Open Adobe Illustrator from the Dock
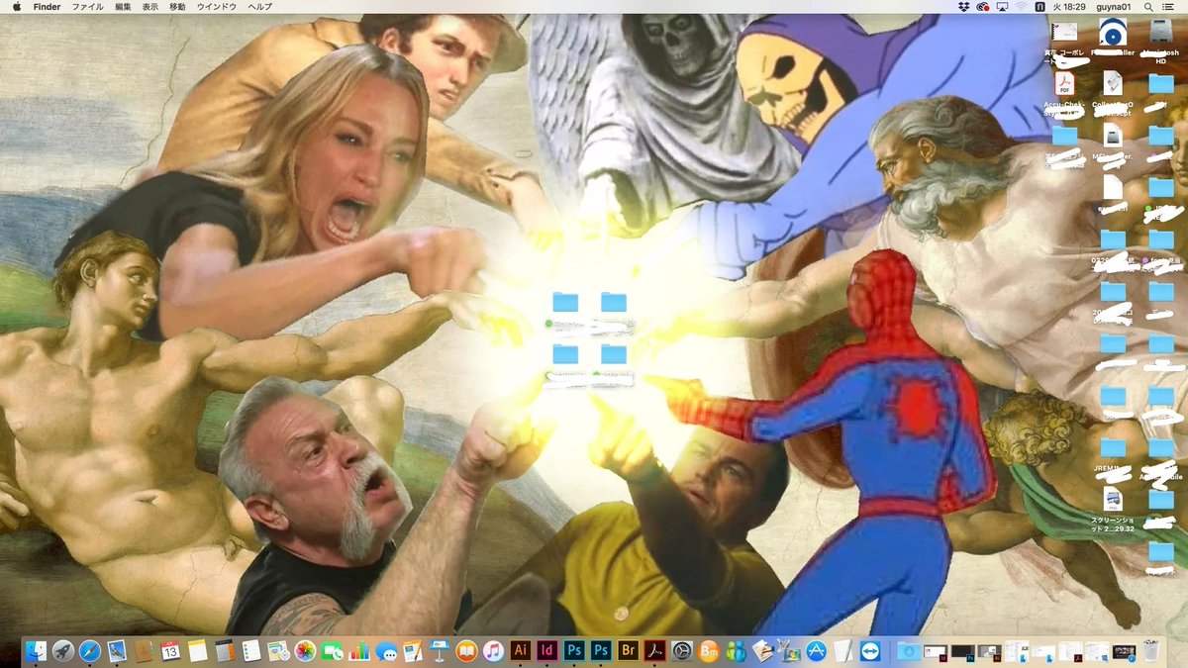The width and height of the screenshot is (1188, 668). pyautogui.click(x=520, y=650)
